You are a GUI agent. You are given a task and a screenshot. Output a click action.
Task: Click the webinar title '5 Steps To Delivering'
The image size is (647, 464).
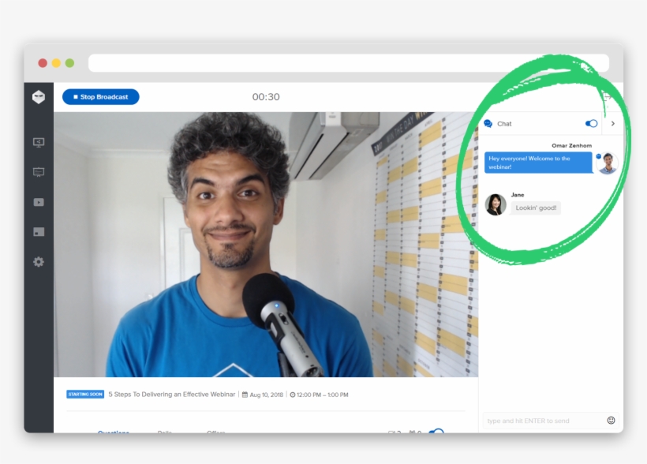point(171,395)
